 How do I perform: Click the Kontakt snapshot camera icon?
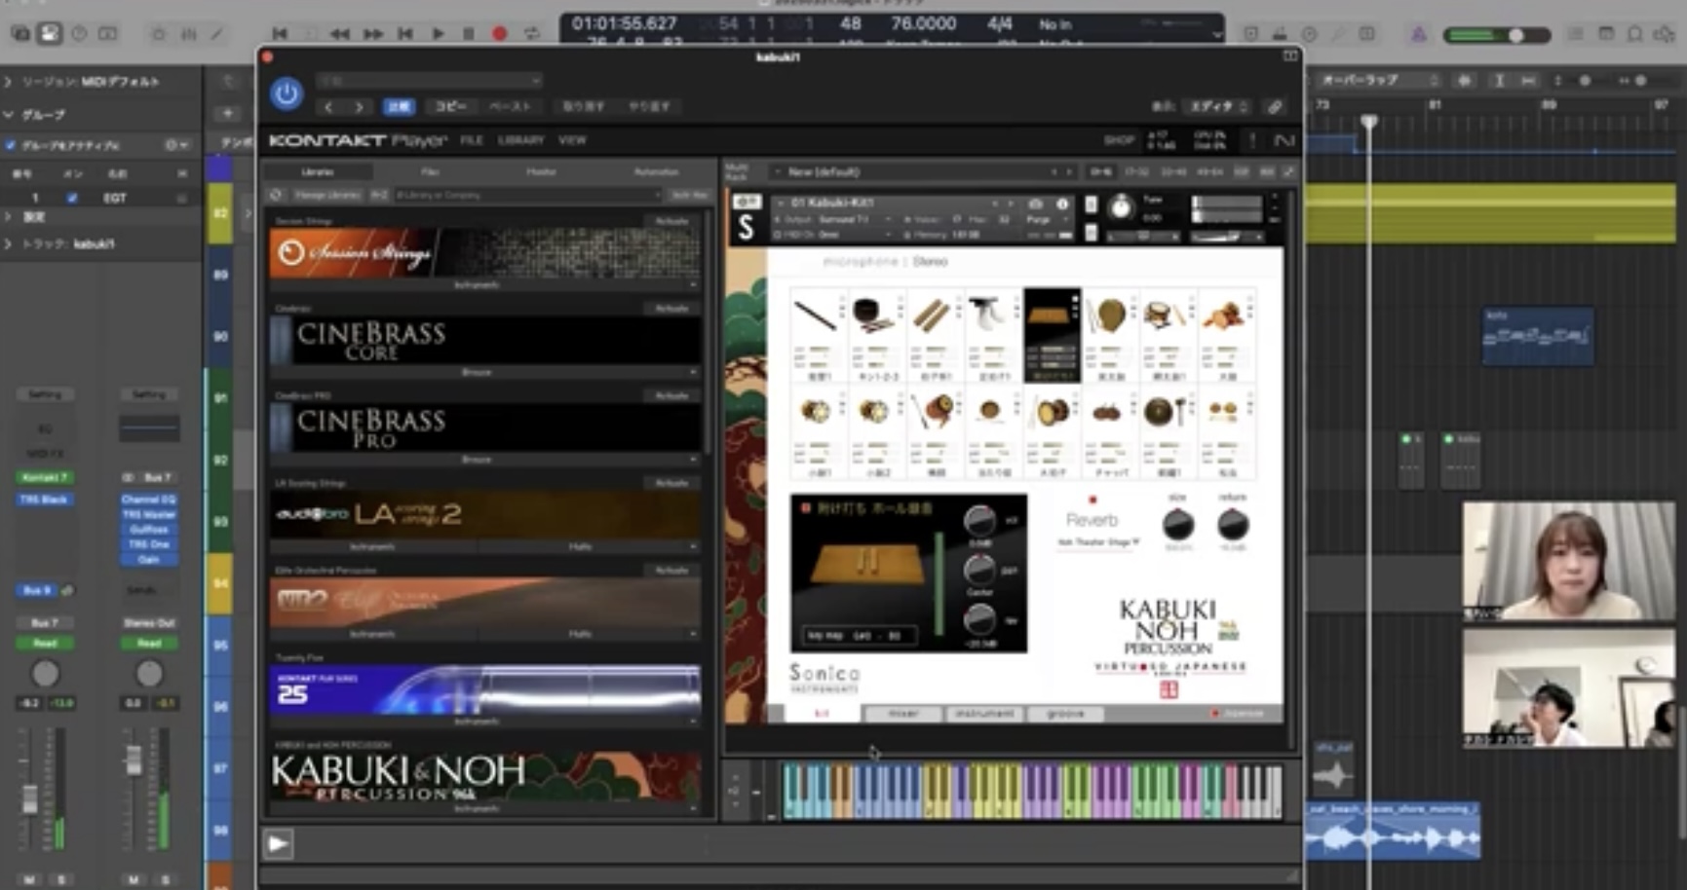(1036, 204)
